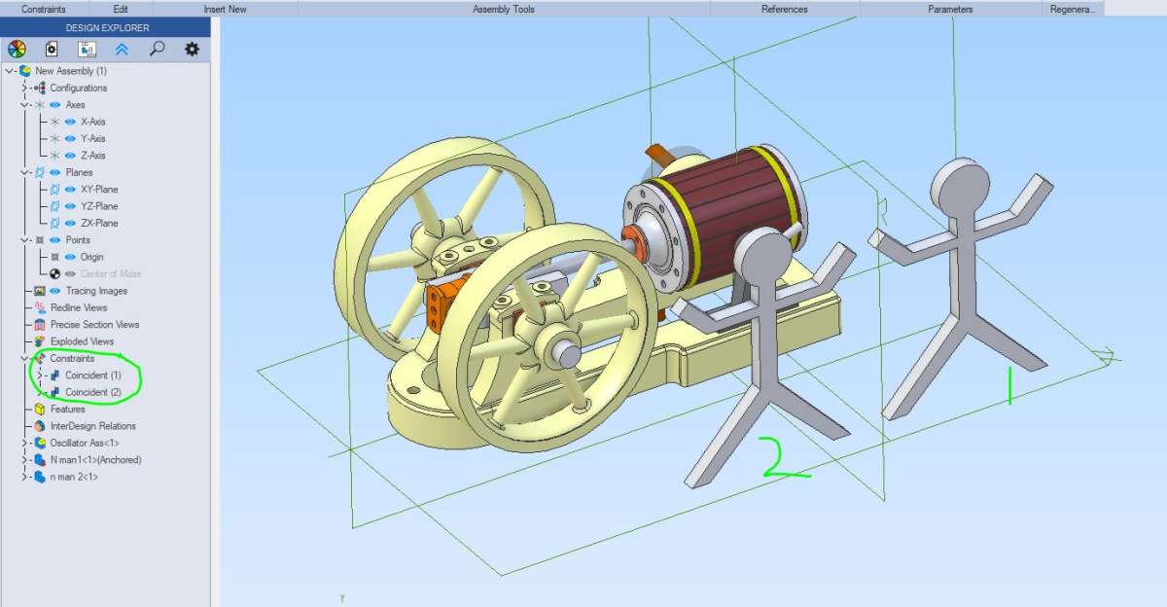Open Design Explorer settings gear
Image resolution: width=1167 pixels, height=607 pixels.
click(x=192, y=49)
